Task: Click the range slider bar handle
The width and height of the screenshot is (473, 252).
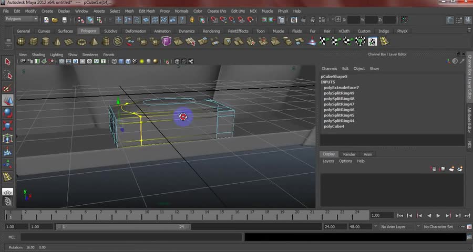Action: coord(123,227)
